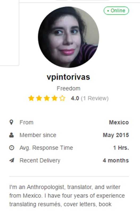Click the Freedom tagline text
This screenshot has width=140, height=216.
coord(68,89)
